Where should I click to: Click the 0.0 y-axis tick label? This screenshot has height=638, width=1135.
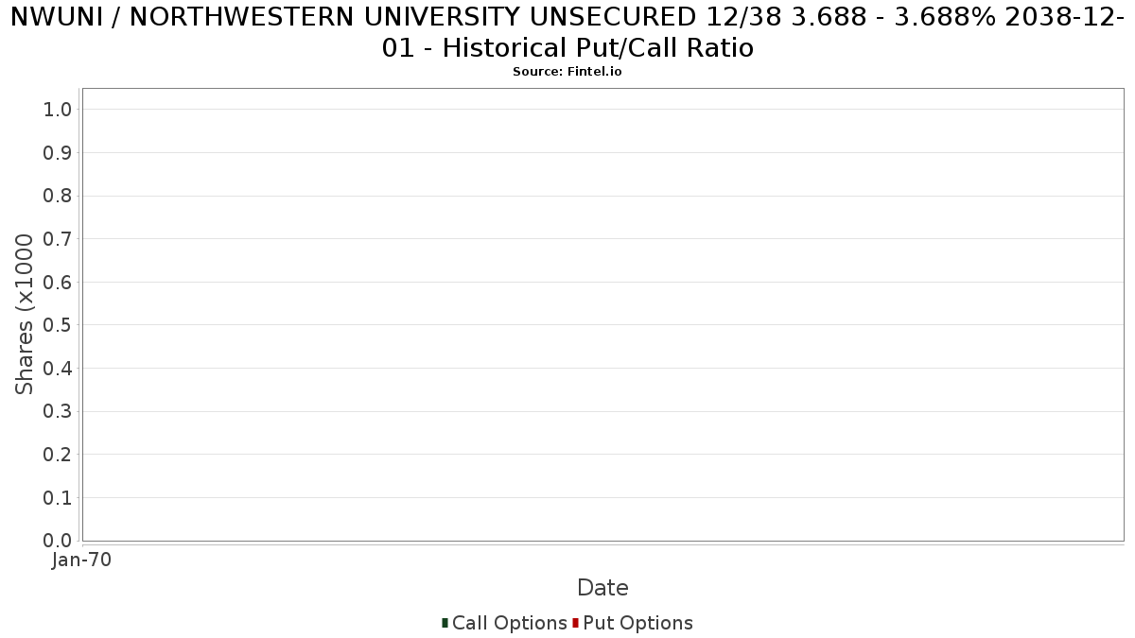[58, 541]
